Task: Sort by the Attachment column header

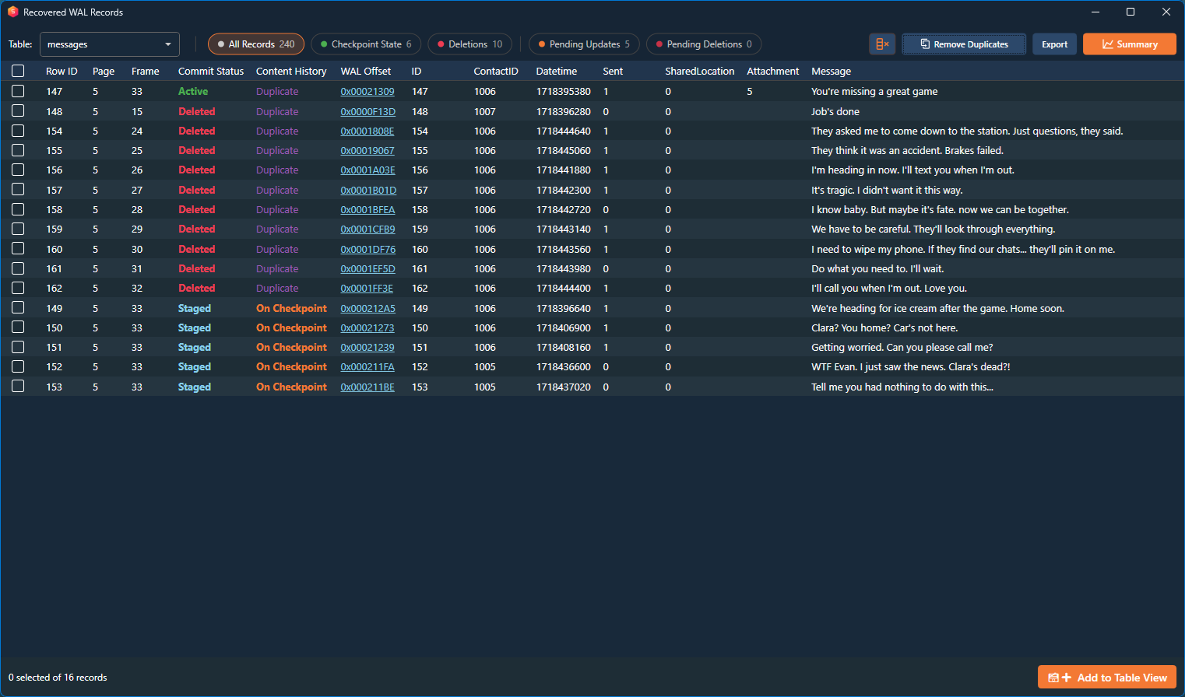Action: [773, 71]
